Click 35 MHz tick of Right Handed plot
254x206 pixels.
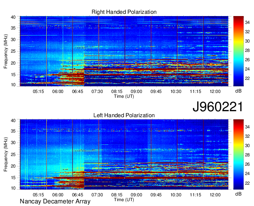tap(13, 28)
